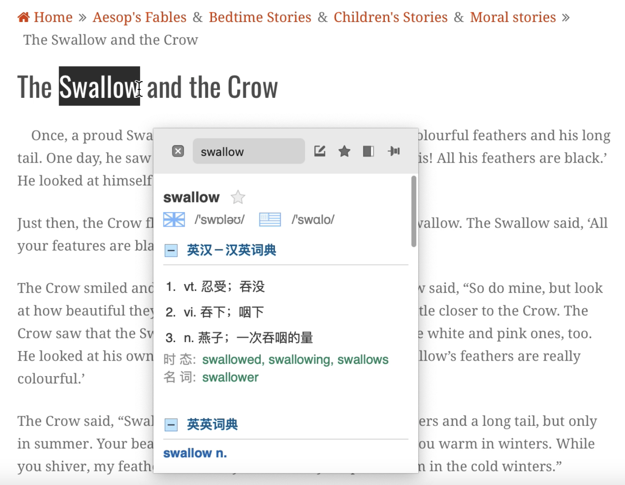The height and width of the screenshot is (485, 625).
Task: Collapse the 英汉-汉英词典 section
Action: (171, 250)
